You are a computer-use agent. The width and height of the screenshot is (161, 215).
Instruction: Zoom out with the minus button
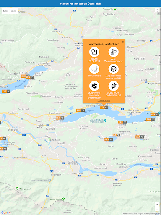coord(157,209)
